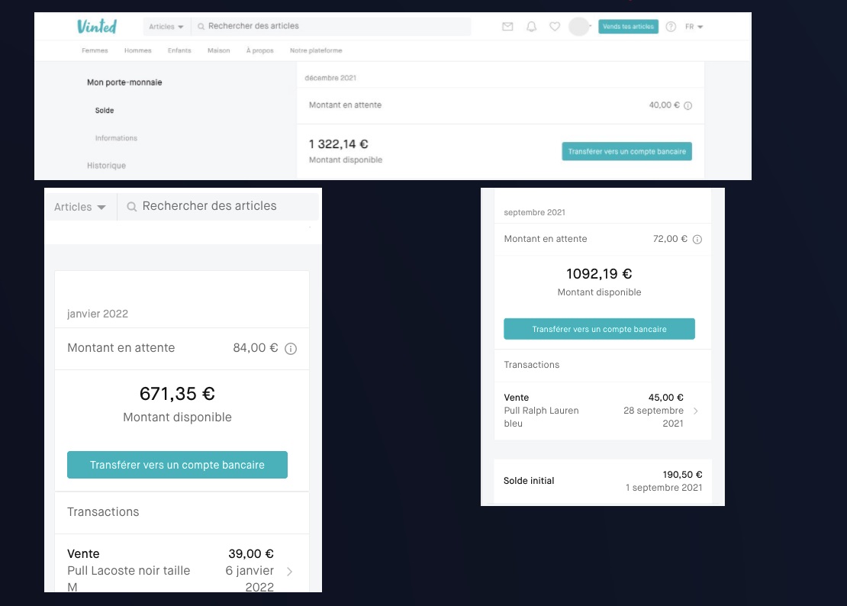The height and width of the screenshot is (606, 847).
Task: Click 190,50 € initial balance value
Action: pos(682,474)
